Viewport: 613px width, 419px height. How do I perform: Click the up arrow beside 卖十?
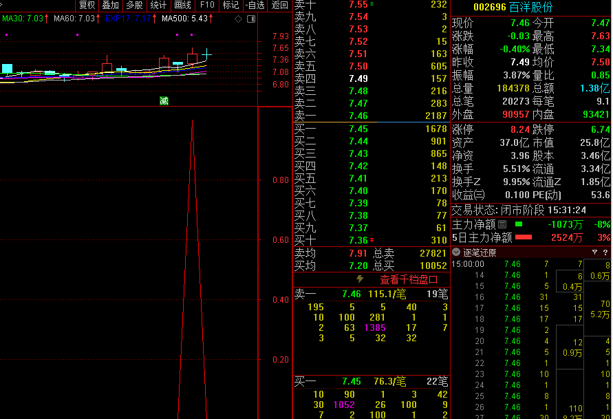click(372, 4)
